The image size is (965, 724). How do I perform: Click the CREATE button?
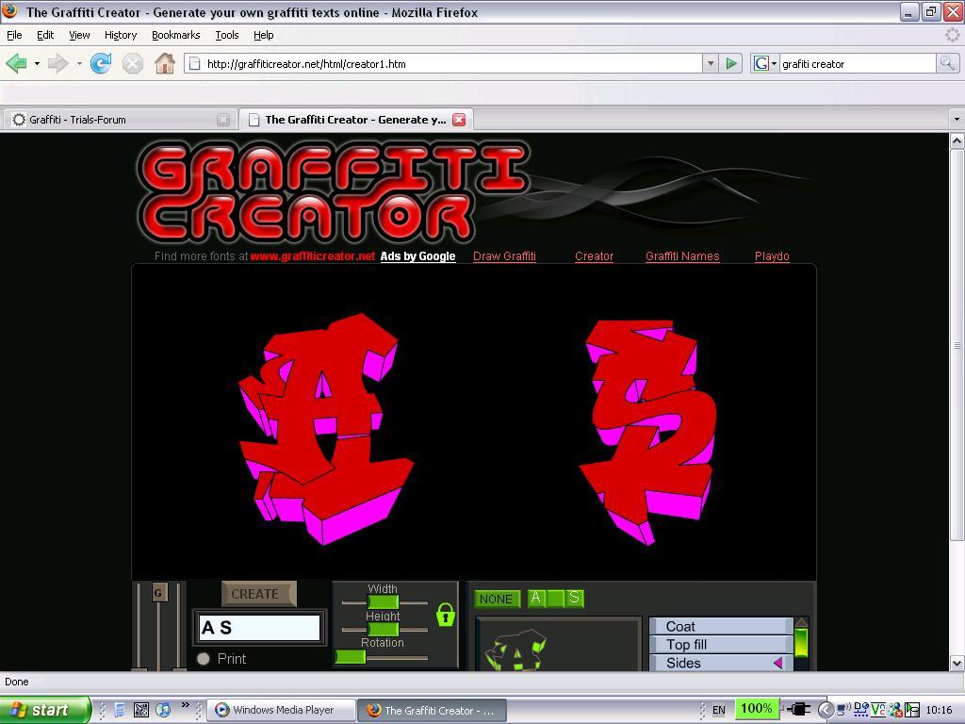coord(258,594)
